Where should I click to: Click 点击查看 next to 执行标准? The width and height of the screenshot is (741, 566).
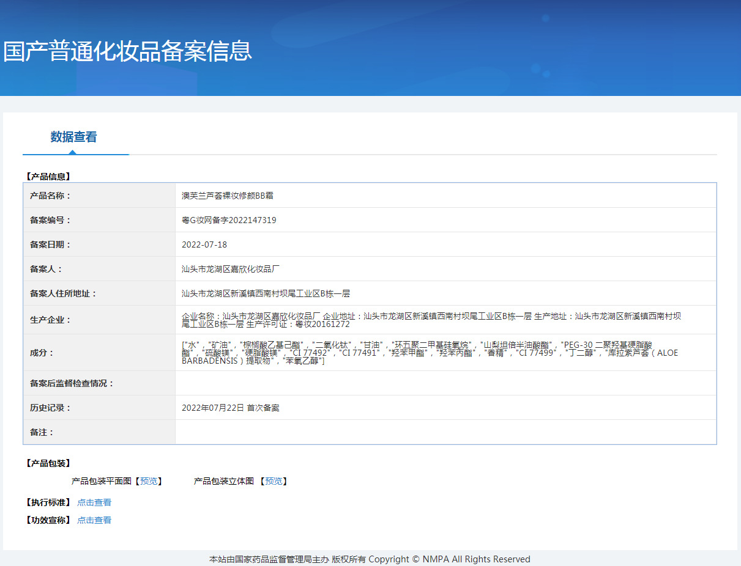click(94, 502)
